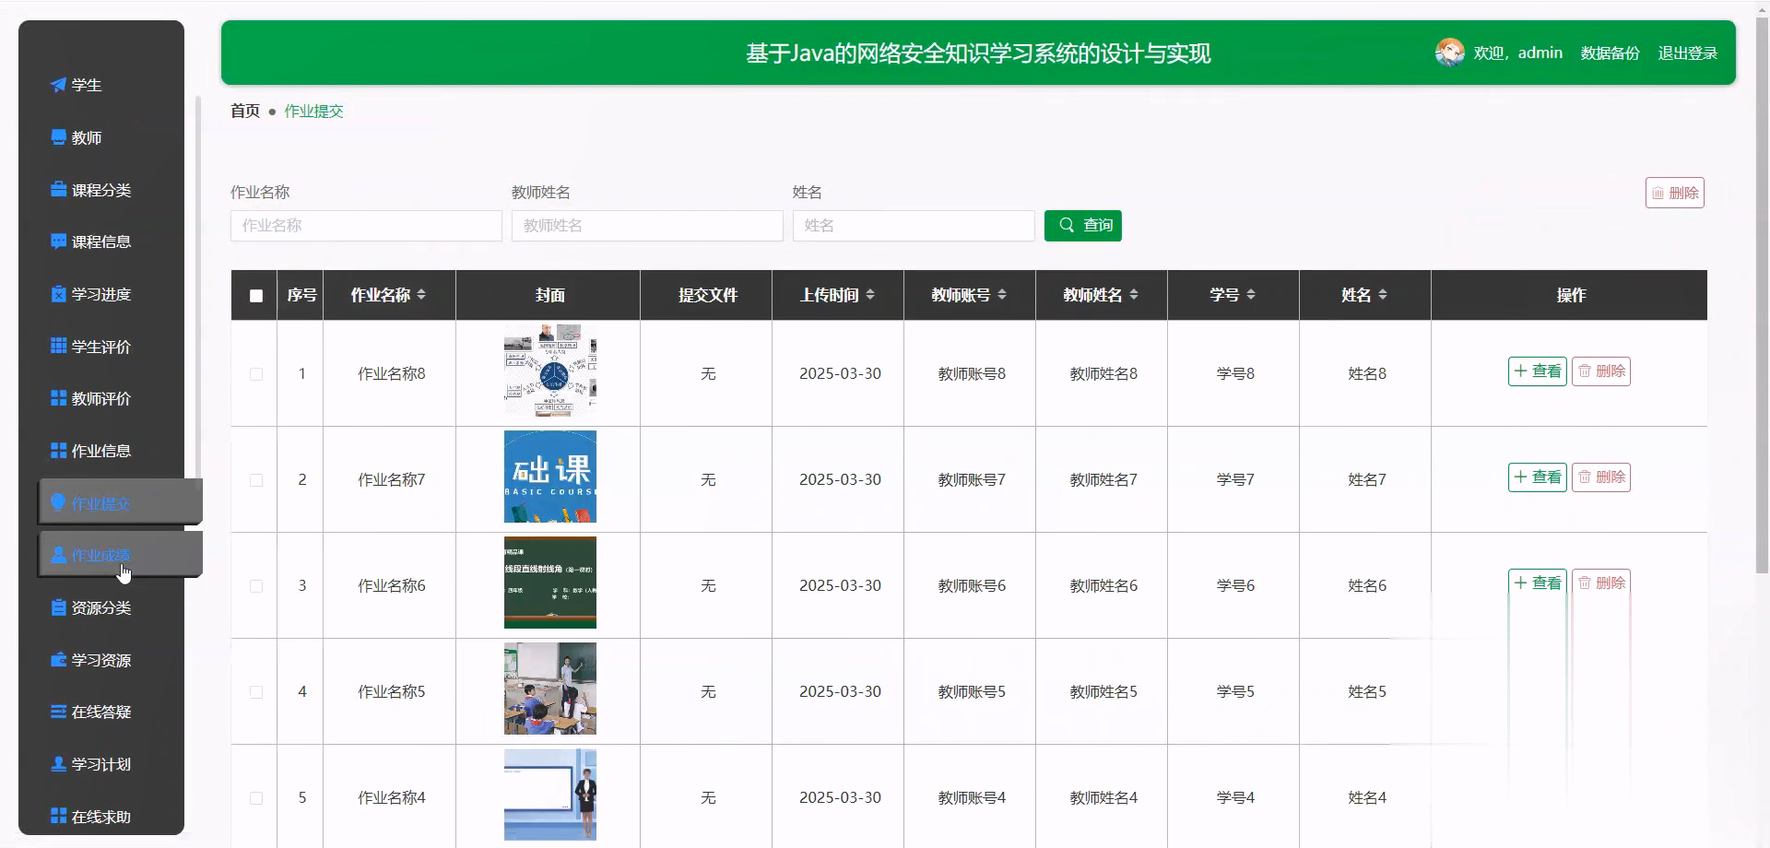Click trash icon of 删除 for 作业名称7
The height and width of the screenshot is (848, 1770).
pyautogui.click(x=1585, y=477)
